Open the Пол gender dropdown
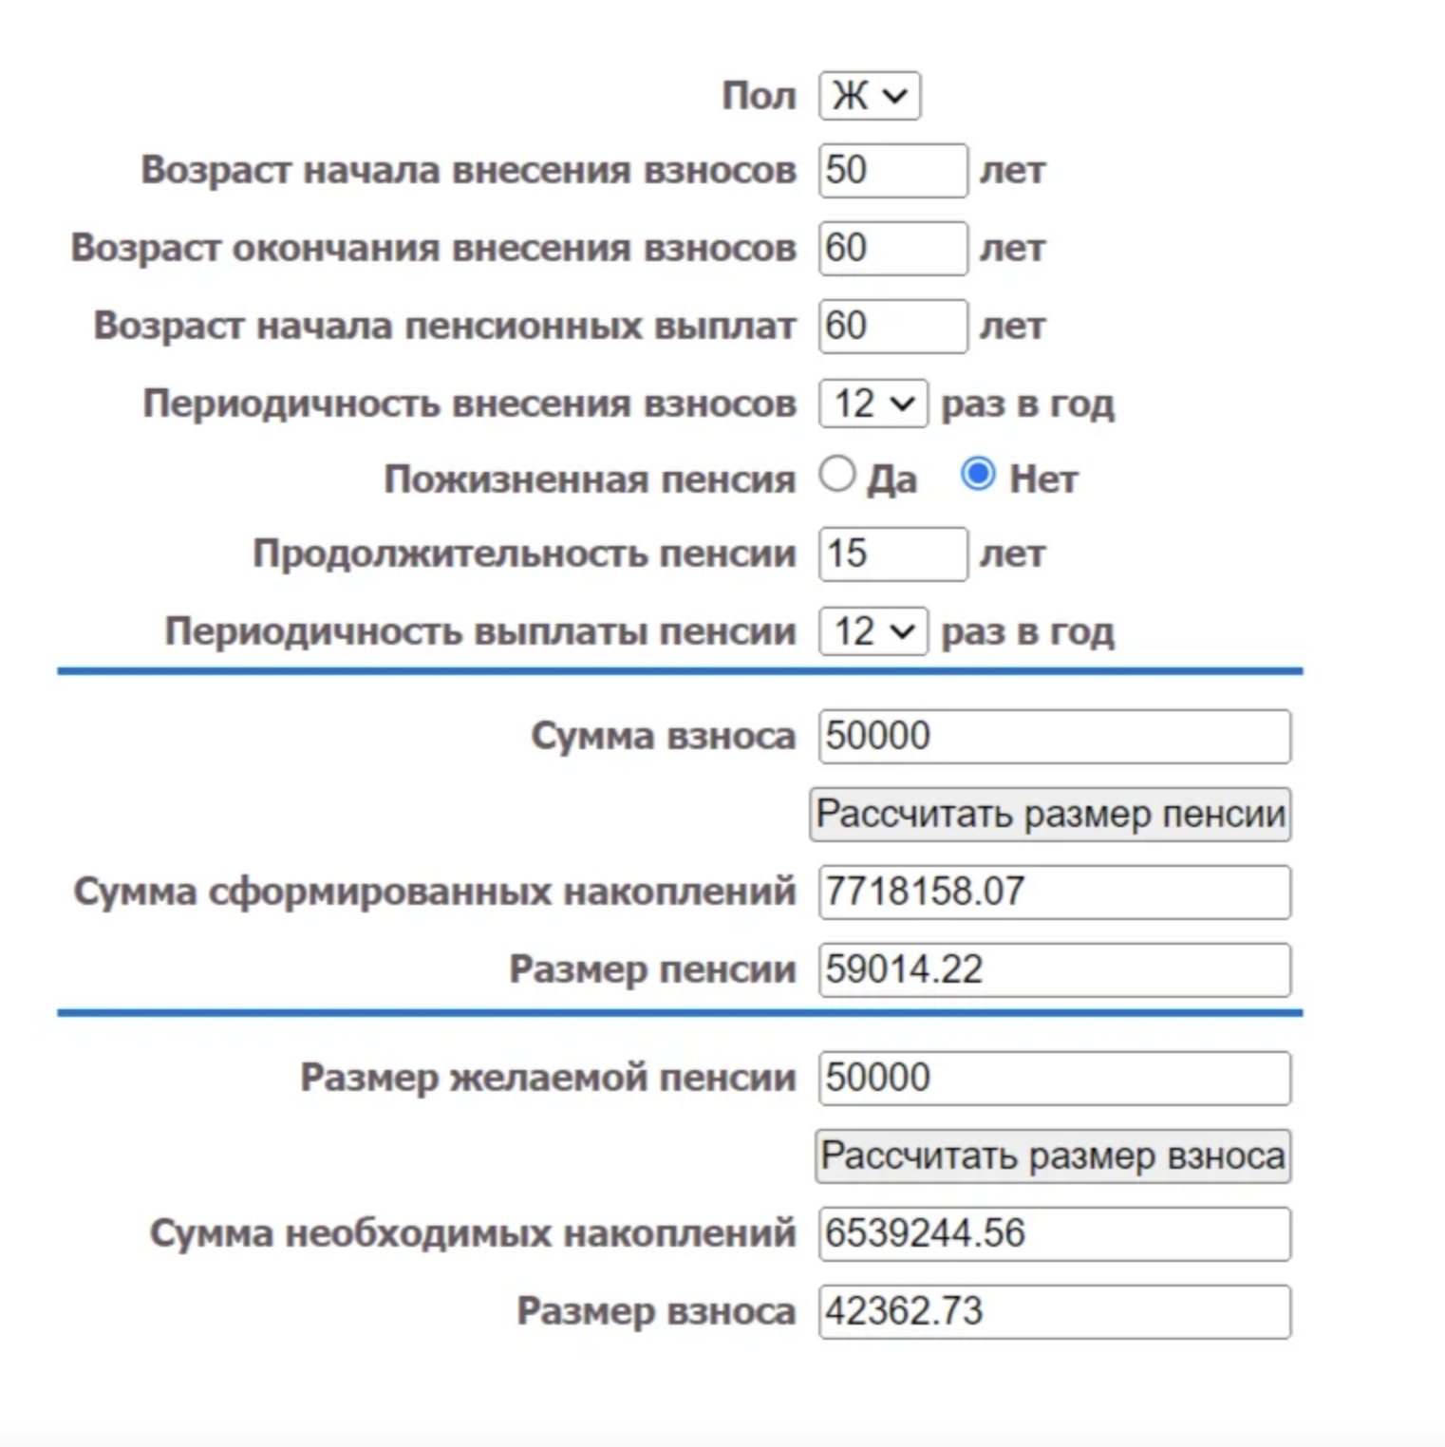 click(x=867, y=95)
